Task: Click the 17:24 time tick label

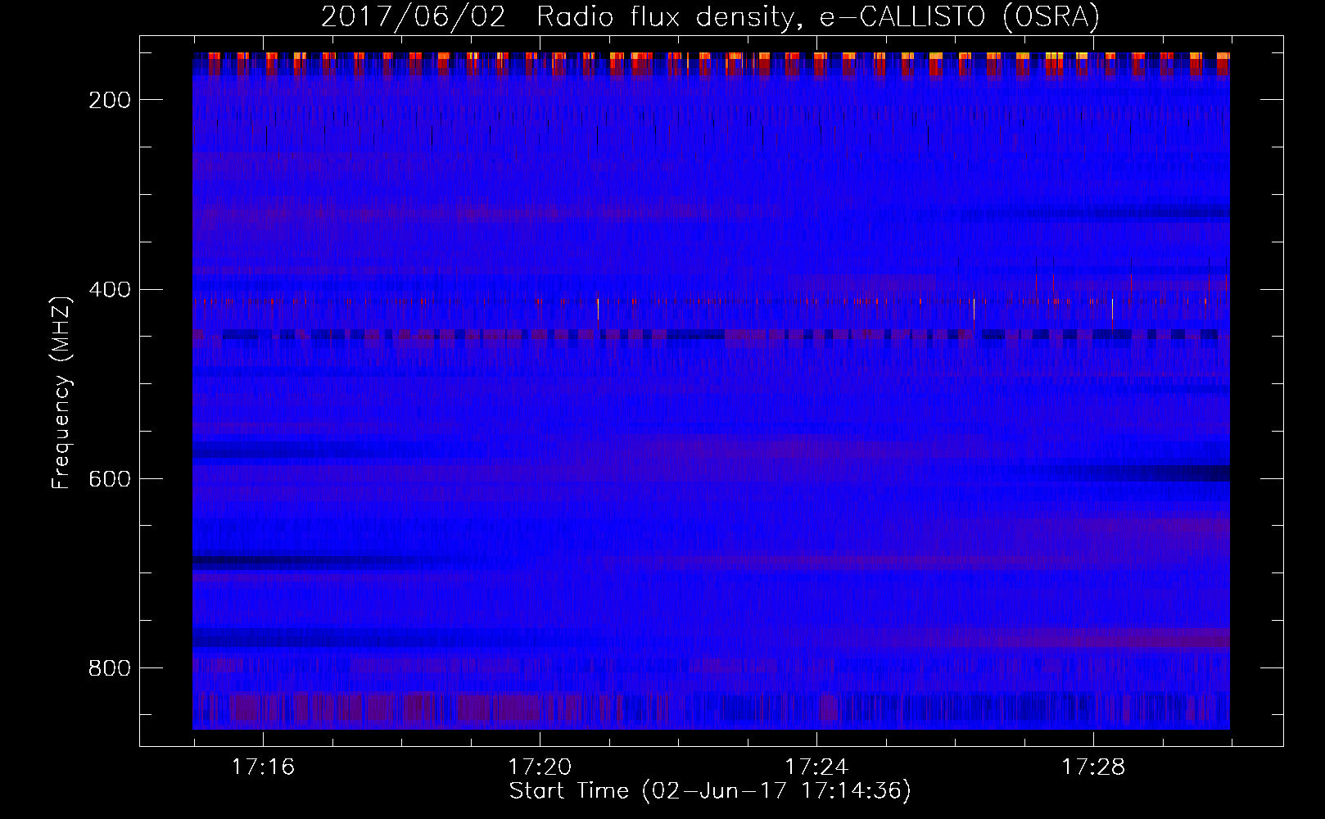Action: [816, 767]
